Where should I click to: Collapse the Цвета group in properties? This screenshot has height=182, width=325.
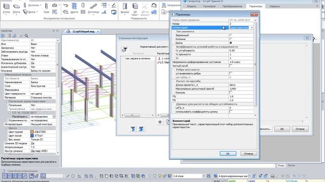click(x=6, y=128)
